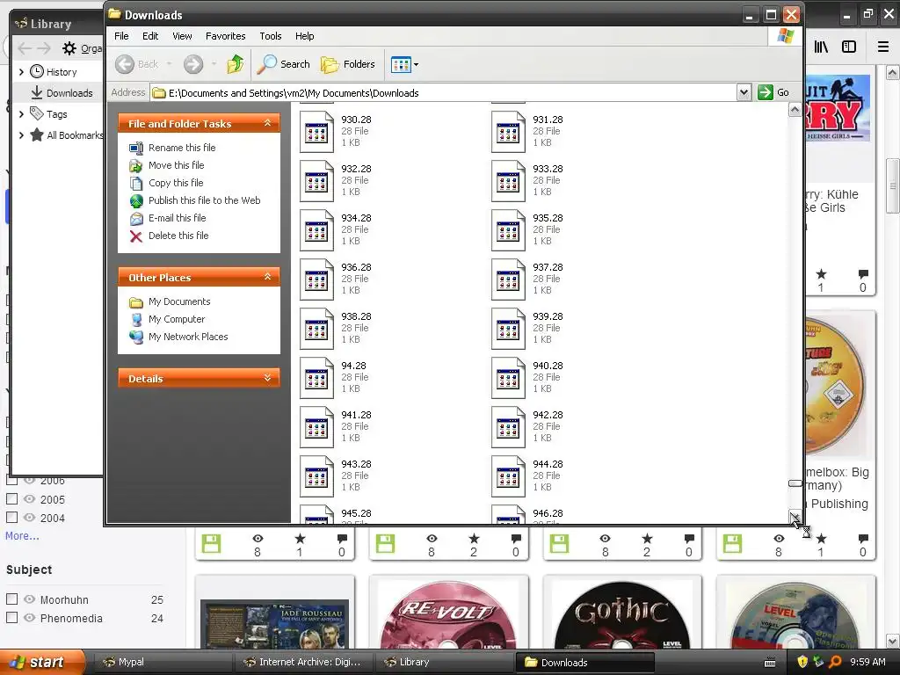Screen dimensions: 900x675
Task: Toggle eye icon next to Moorhuhn
Action: coord(29,599)
